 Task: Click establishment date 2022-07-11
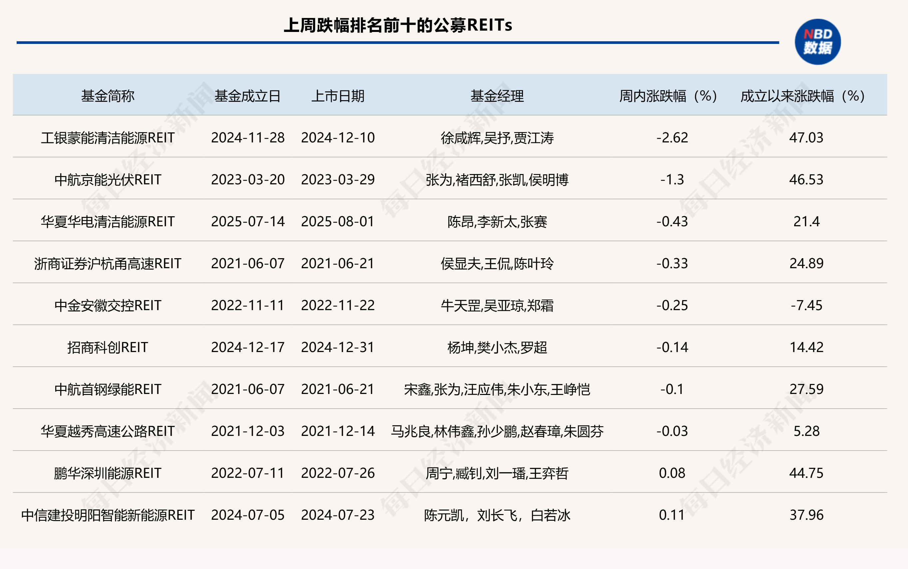pos(248,473)
